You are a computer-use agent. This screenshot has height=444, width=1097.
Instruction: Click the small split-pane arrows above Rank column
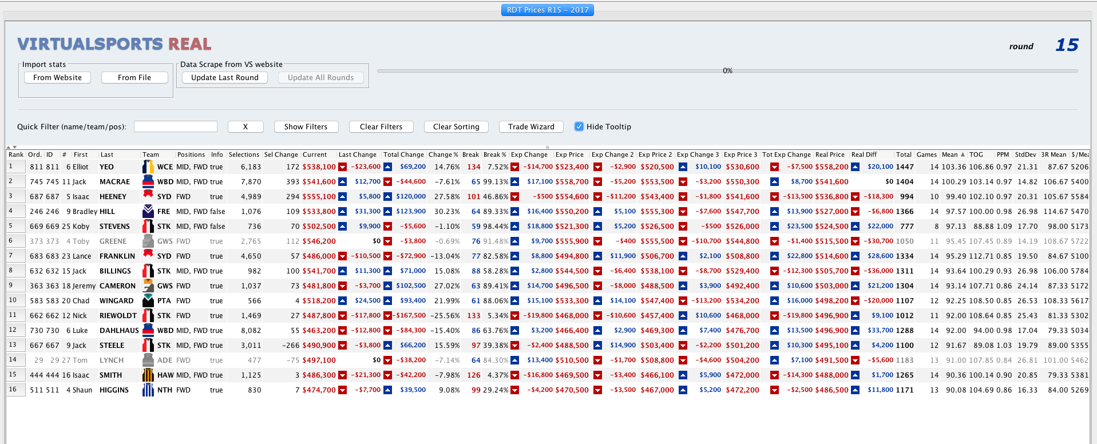[11, 147]
